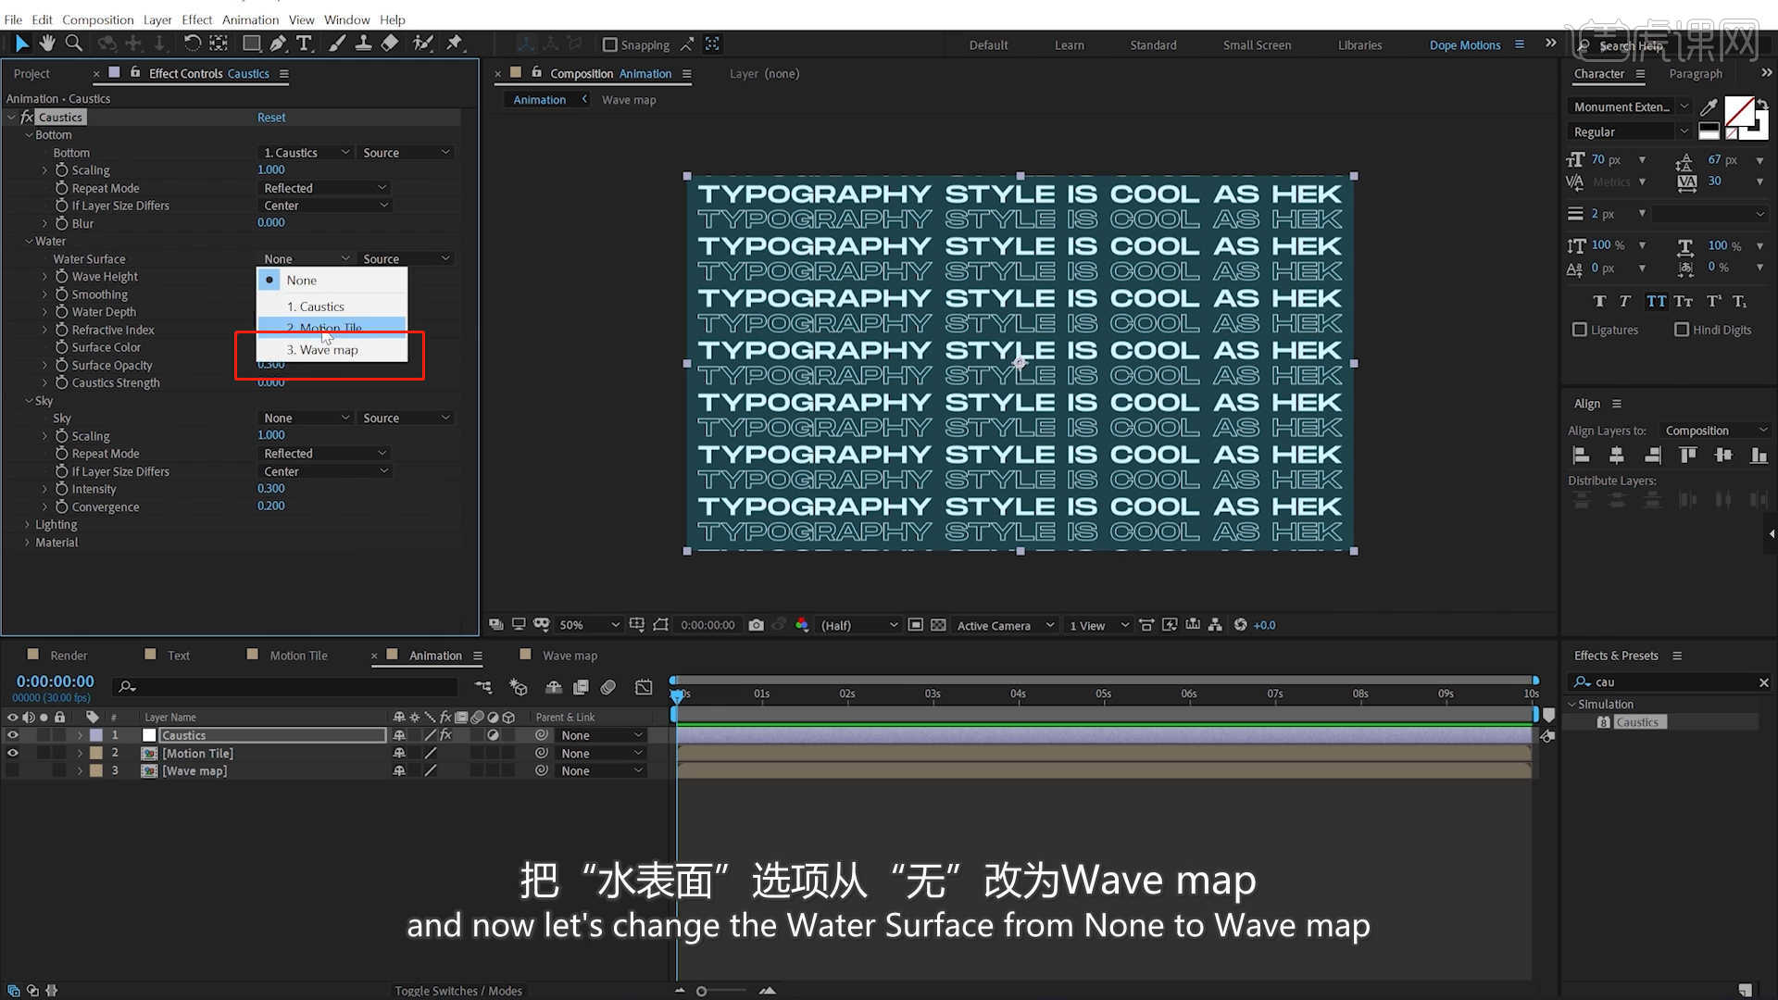The height and width of the screenshot is (1000, 1778).
Task: Toggle visibility eye icon for Motion Tile layer
Action: coord(12,752)
